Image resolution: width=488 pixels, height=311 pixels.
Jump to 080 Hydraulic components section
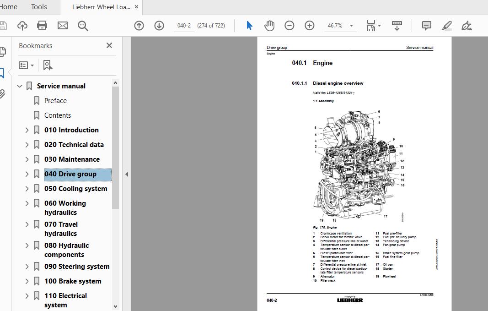point(67,250)
